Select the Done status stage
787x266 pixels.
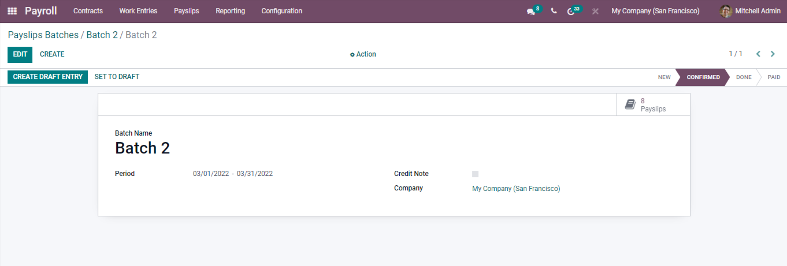(x=743, y=77)
